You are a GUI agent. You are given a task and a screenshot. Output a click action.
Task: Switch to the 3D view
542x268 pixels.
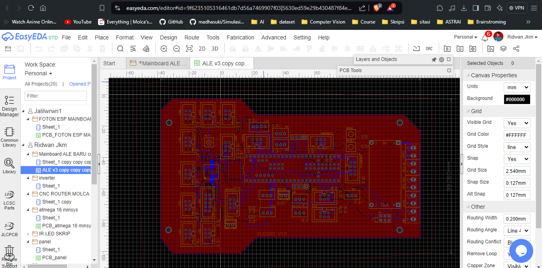tap(215, 49)
